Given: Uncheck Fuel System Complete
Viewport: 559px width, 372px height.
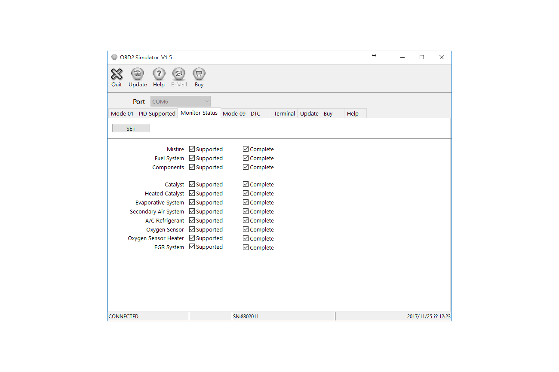Looking at the screenshot, I should click(x=246, y=158).
